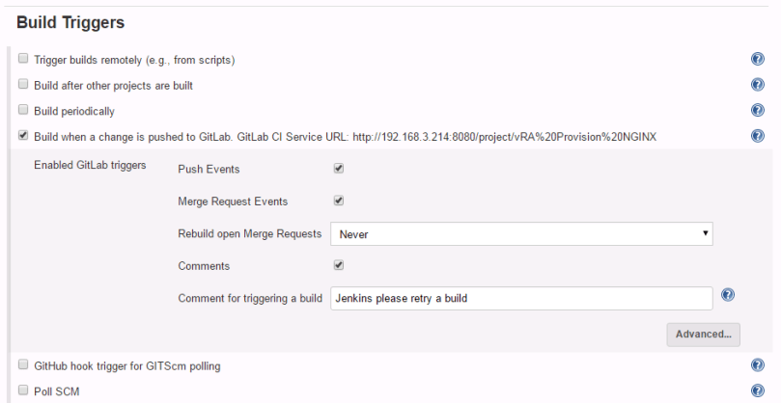The height and width of the screenshot is (403, 781).
Task: Disable Push Events trigger
Action: (339, 169)
